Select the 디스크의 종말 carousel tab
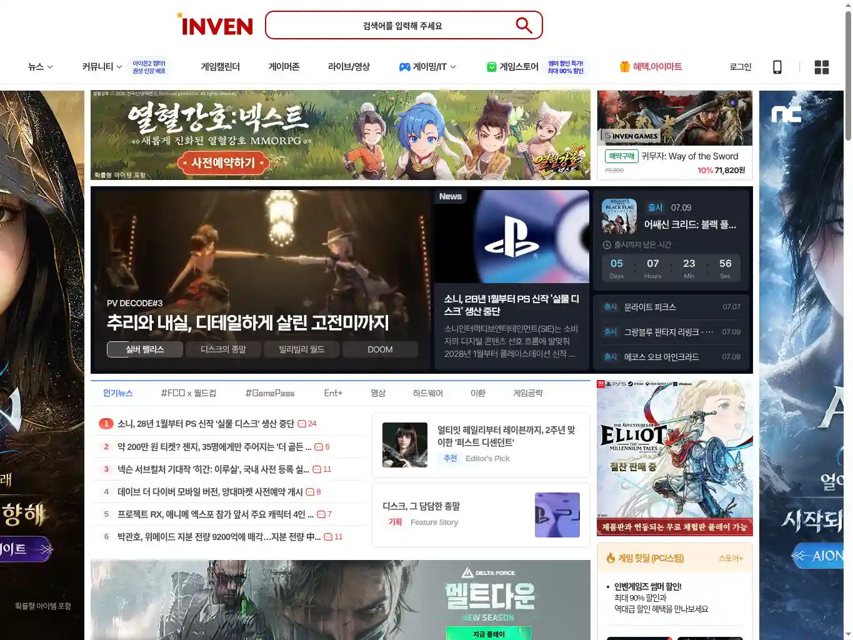The width and height of the screenshot is (853, 640). click(x=224, y=349)
